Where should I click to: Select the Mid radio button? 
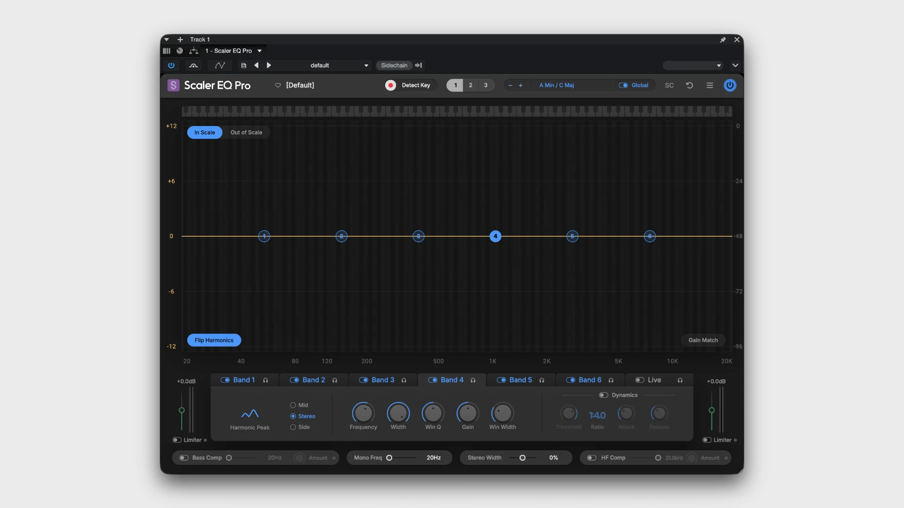pyautogui.click(x=293, y=405)
